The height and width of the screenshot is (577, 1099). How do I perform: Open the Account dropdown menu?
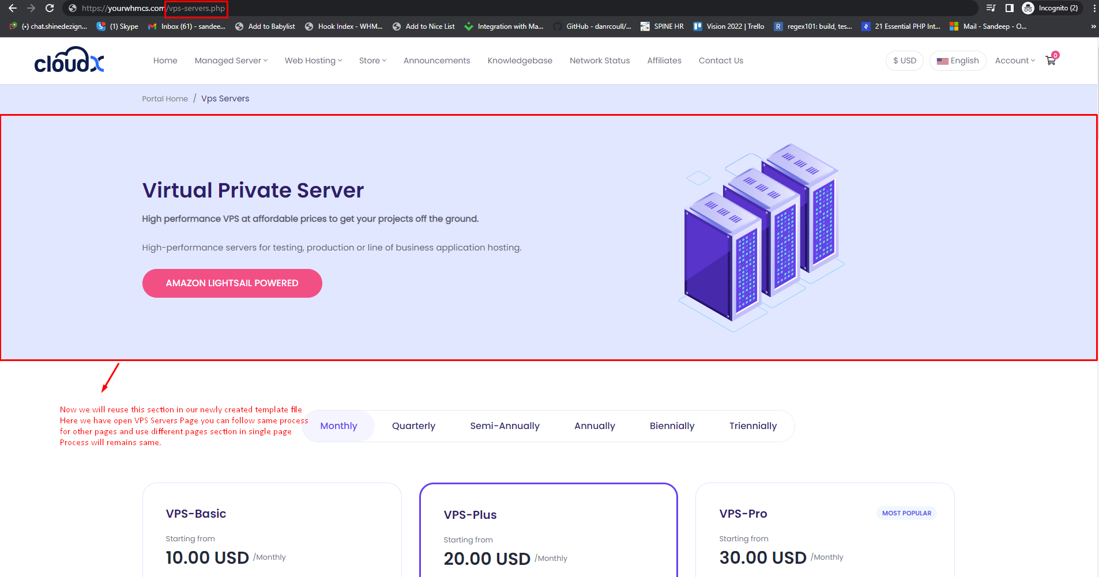tap(1015, 60)
